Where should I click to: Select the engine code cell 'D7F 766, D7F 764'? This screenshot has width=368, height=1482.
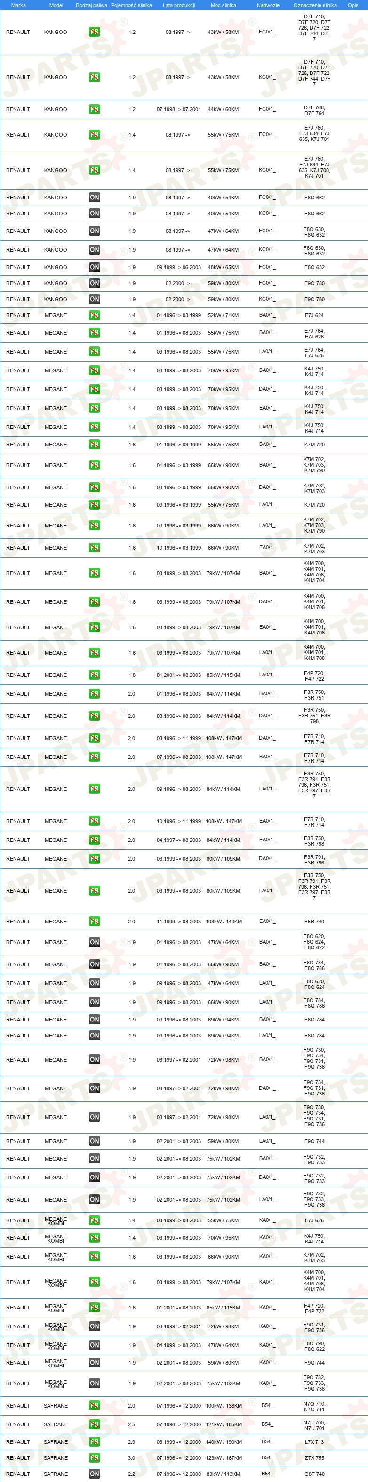(314, 110)
